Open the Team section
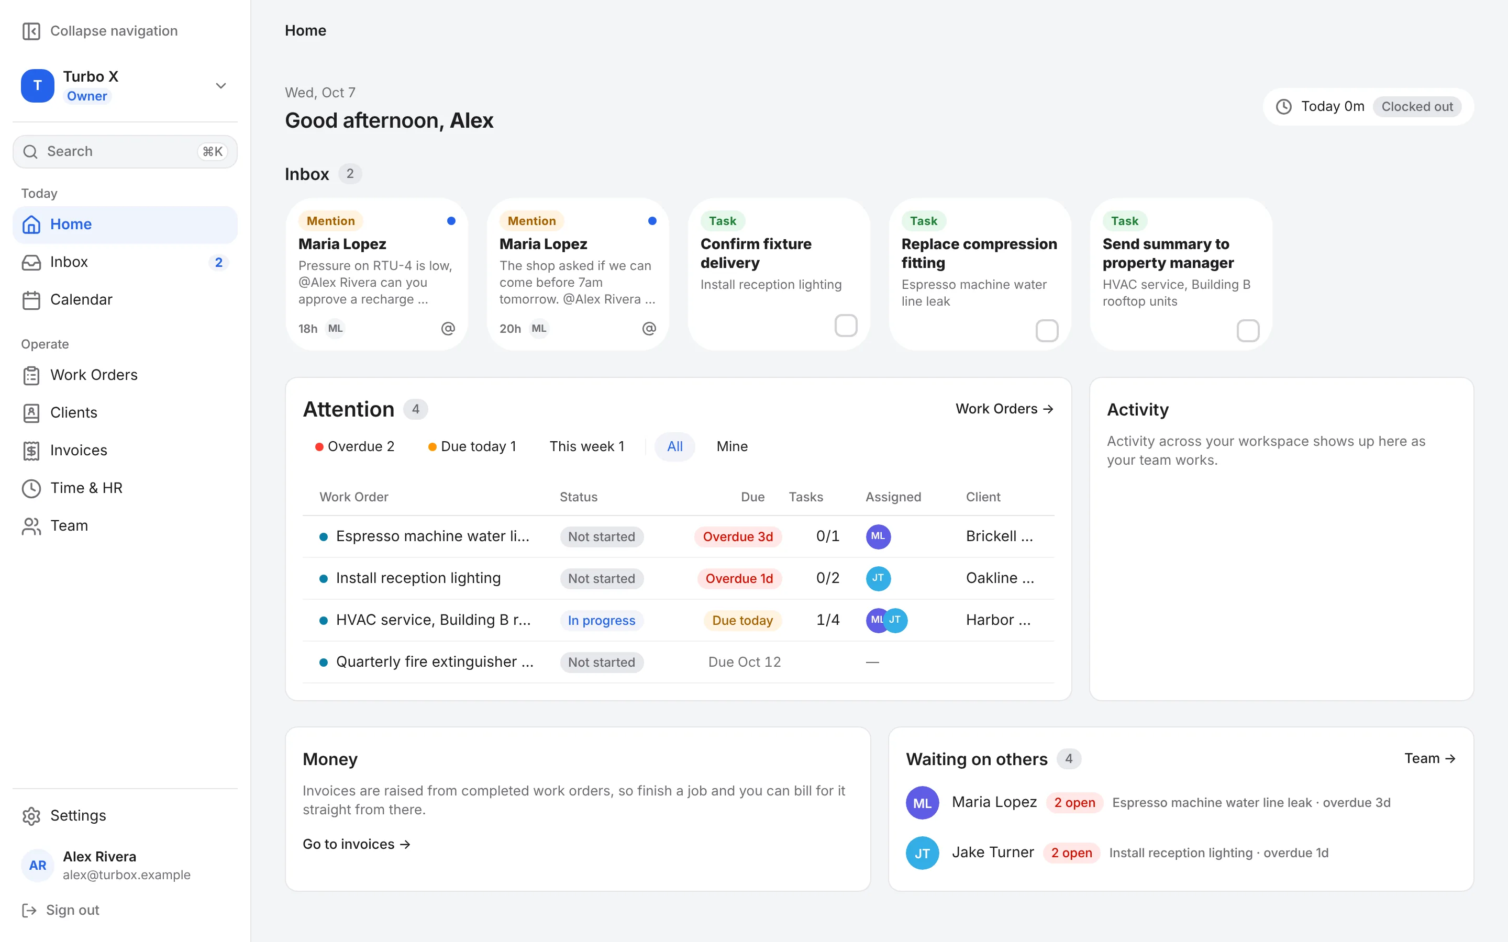 click(x=125, y=526)
